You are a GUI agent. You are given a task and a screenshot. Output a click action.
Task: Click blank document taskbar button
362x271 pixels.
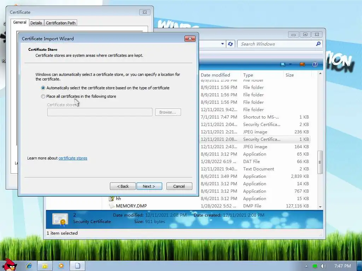(x=77, y=266)
